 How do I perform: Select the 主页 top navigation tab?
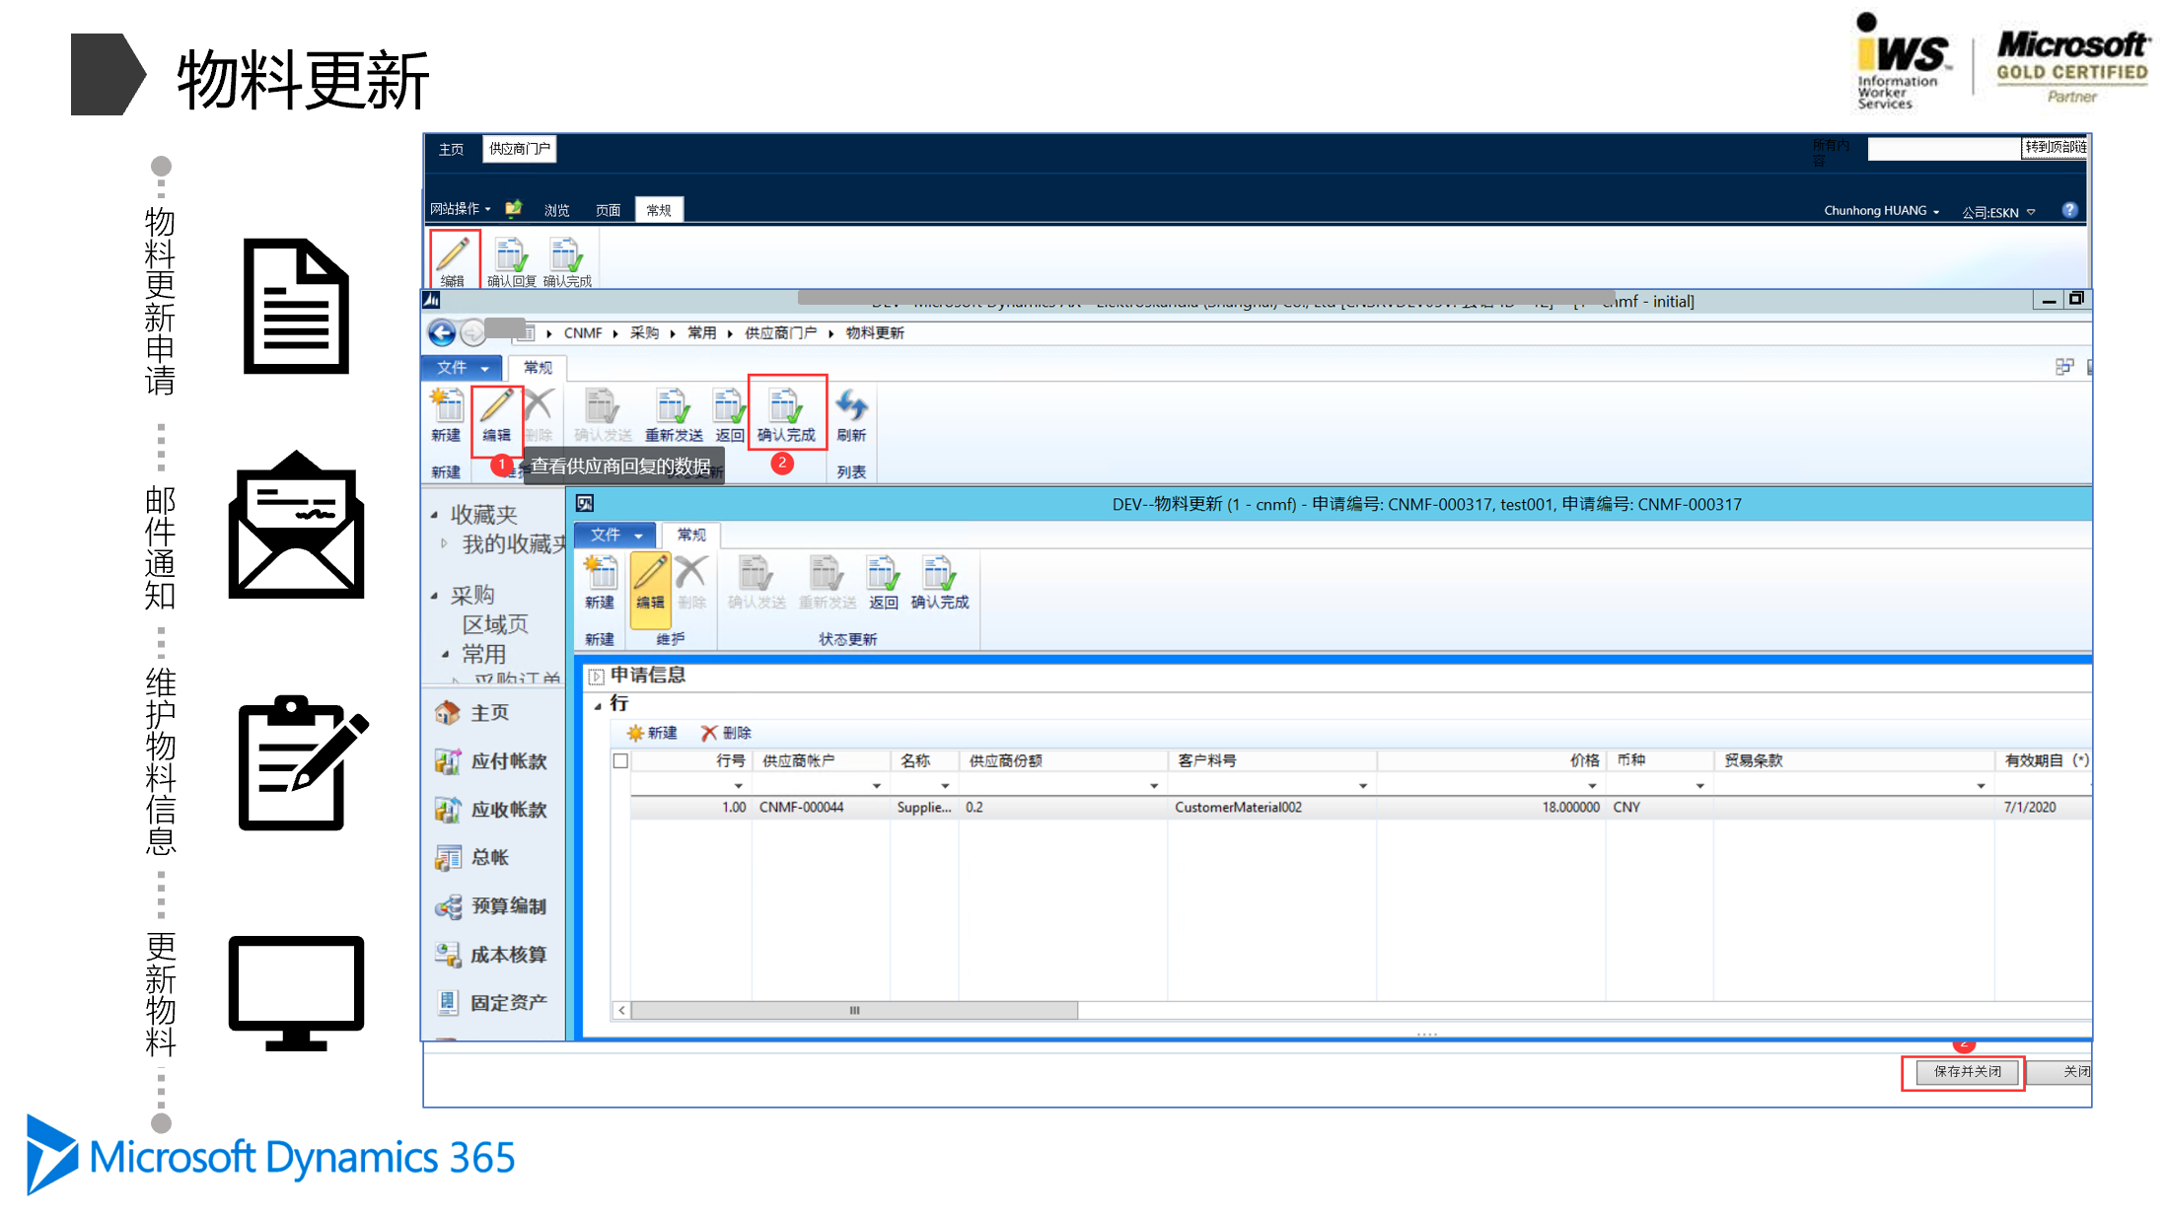coord(451,149)
